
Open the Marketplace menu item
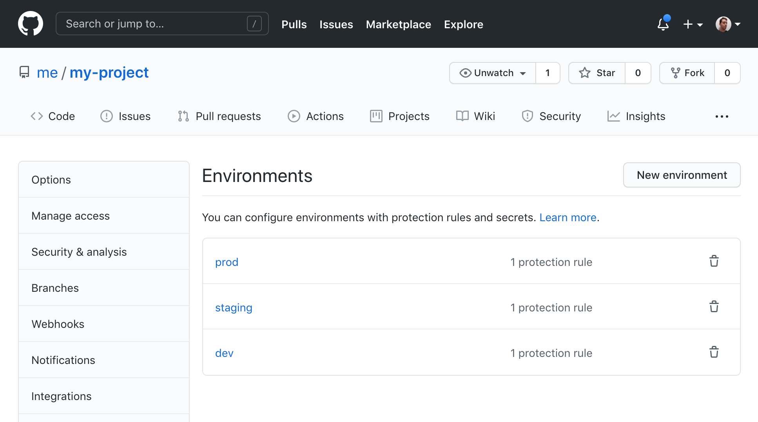tap(398, 24)
